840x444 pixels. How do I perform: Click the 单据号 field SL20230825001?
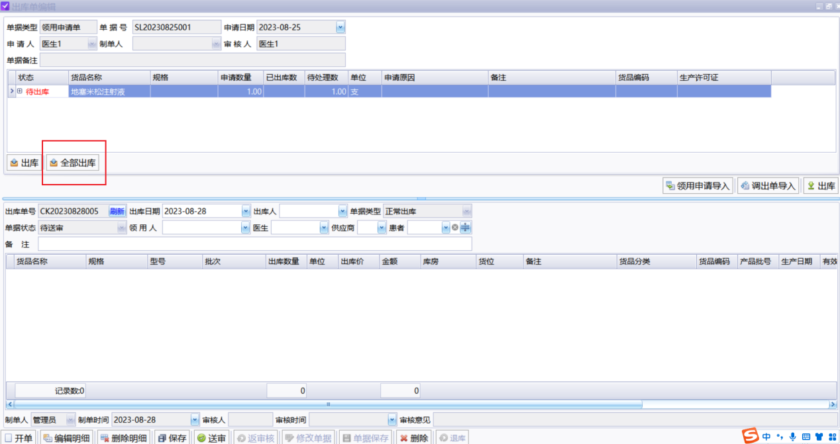(176, 27)
